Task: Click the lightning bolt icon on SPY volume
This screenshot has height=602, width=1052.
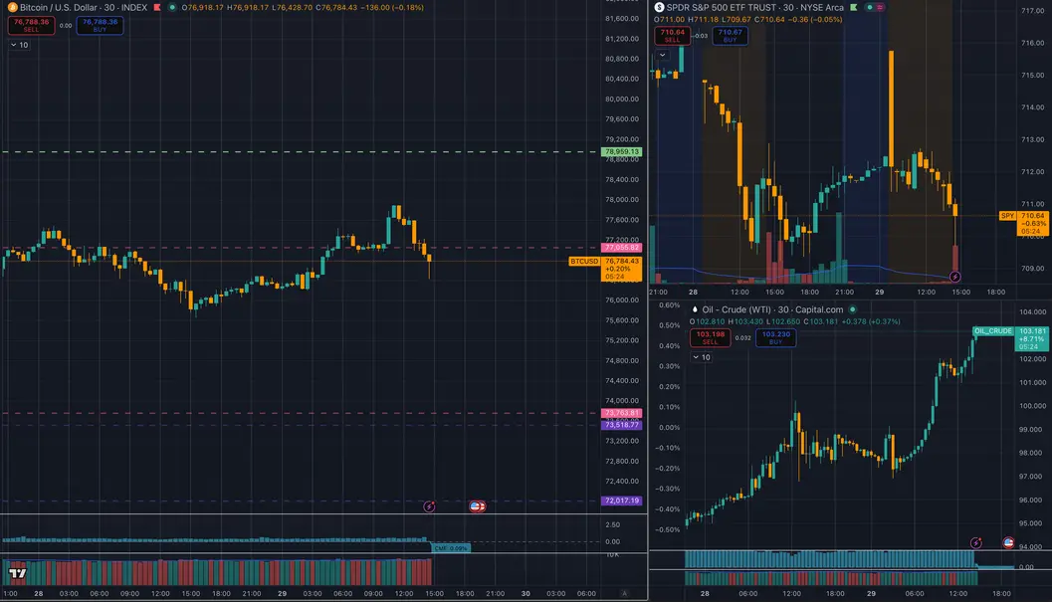Action: point(954,277)
